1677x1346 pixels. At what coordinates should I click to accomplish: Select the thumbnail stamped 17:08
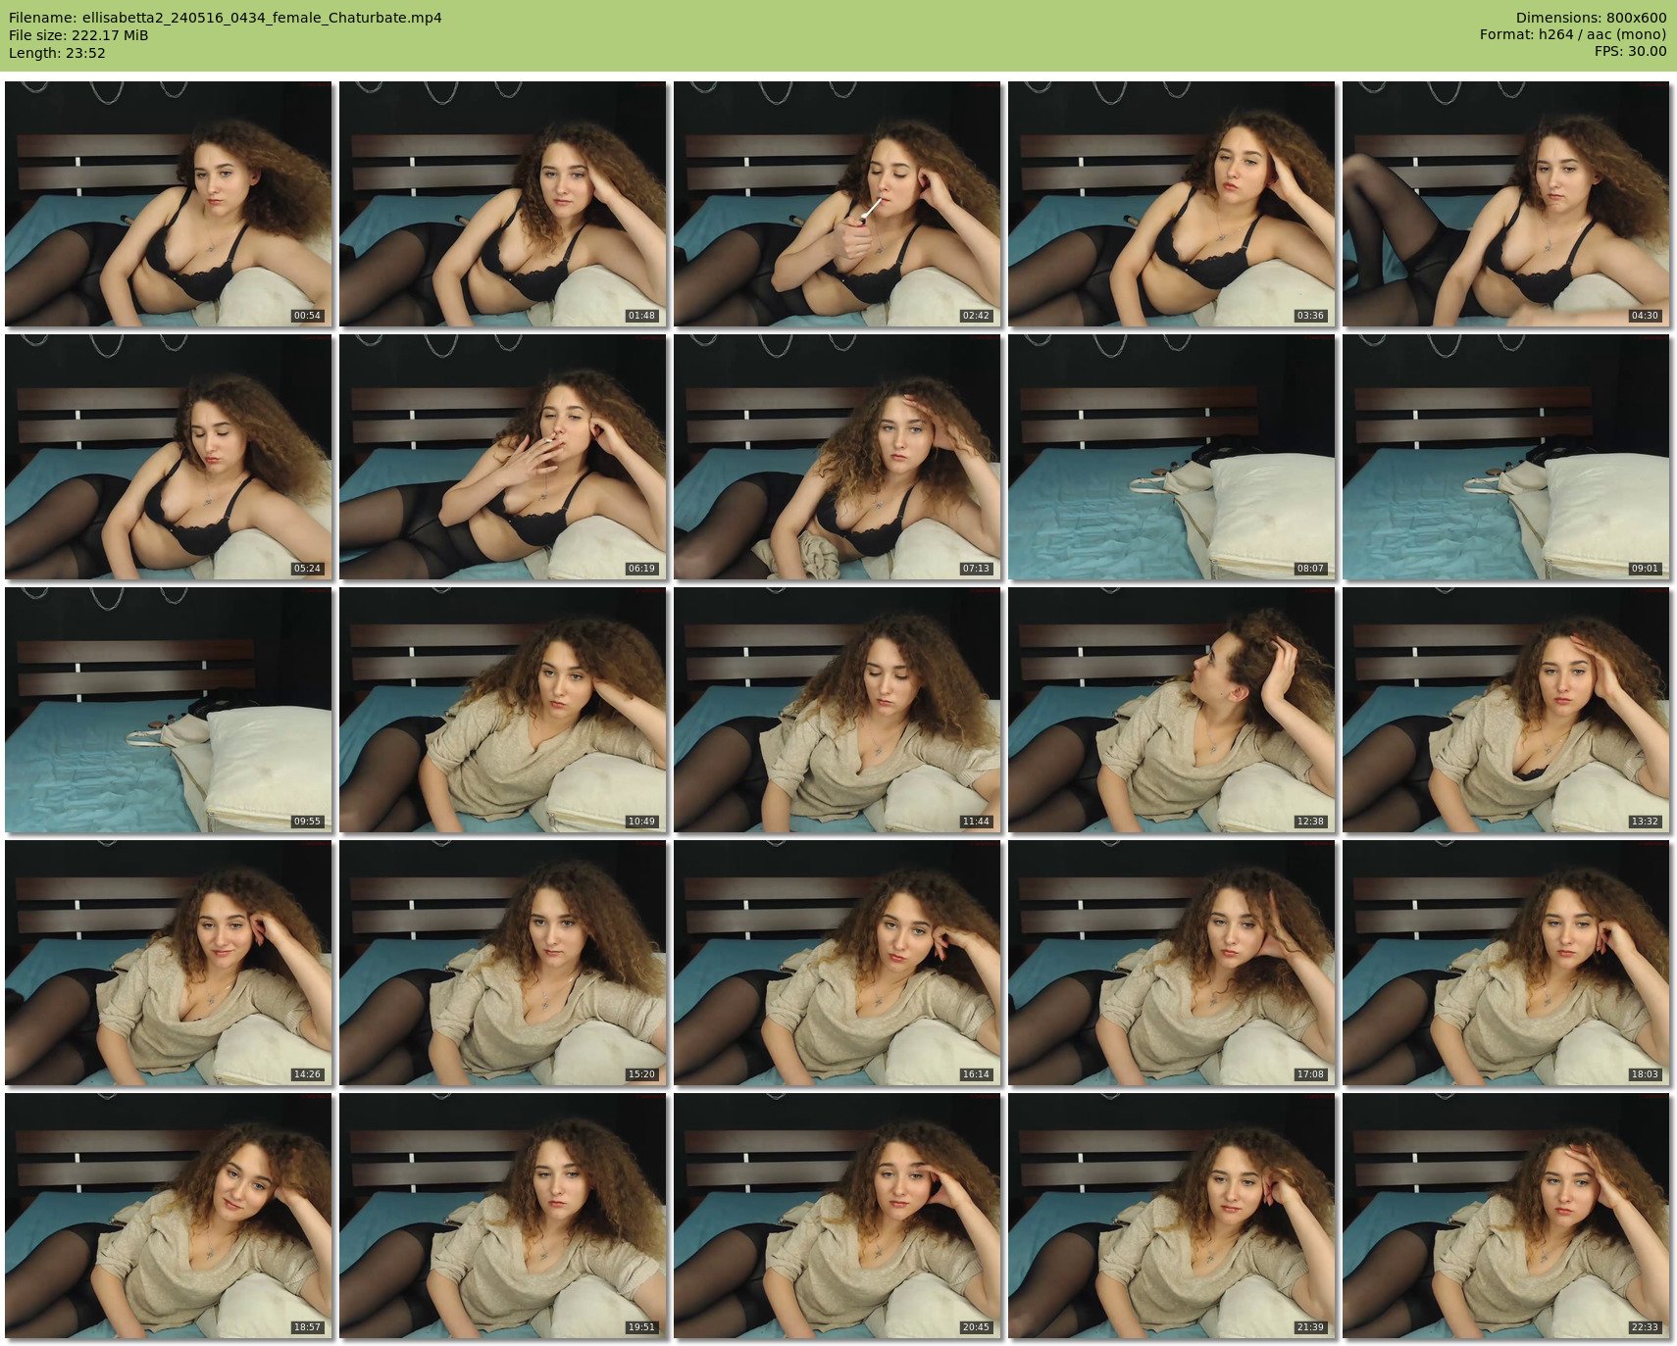pyautogui.click(x=1171, y=963)
